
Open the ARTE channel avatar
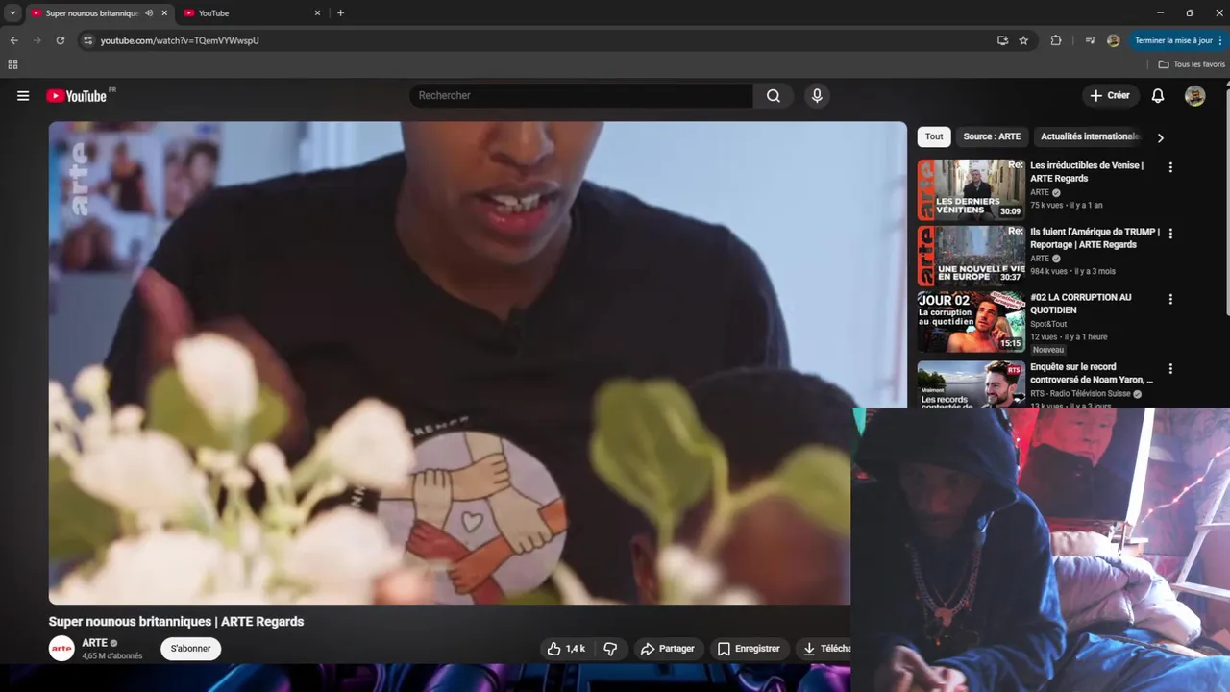(61, 649)
